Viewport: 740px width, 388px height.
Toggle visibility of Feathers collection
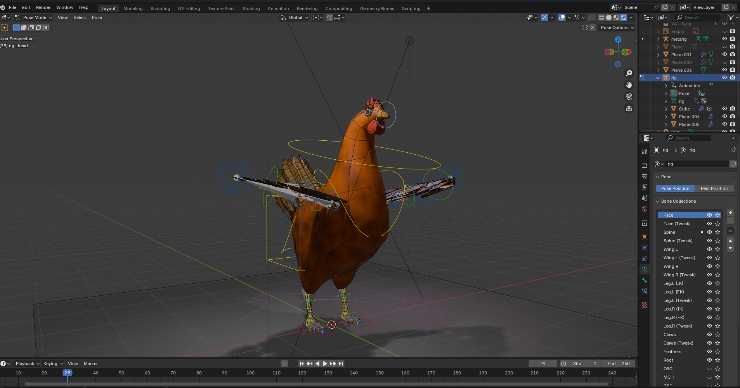coord(709,352)
